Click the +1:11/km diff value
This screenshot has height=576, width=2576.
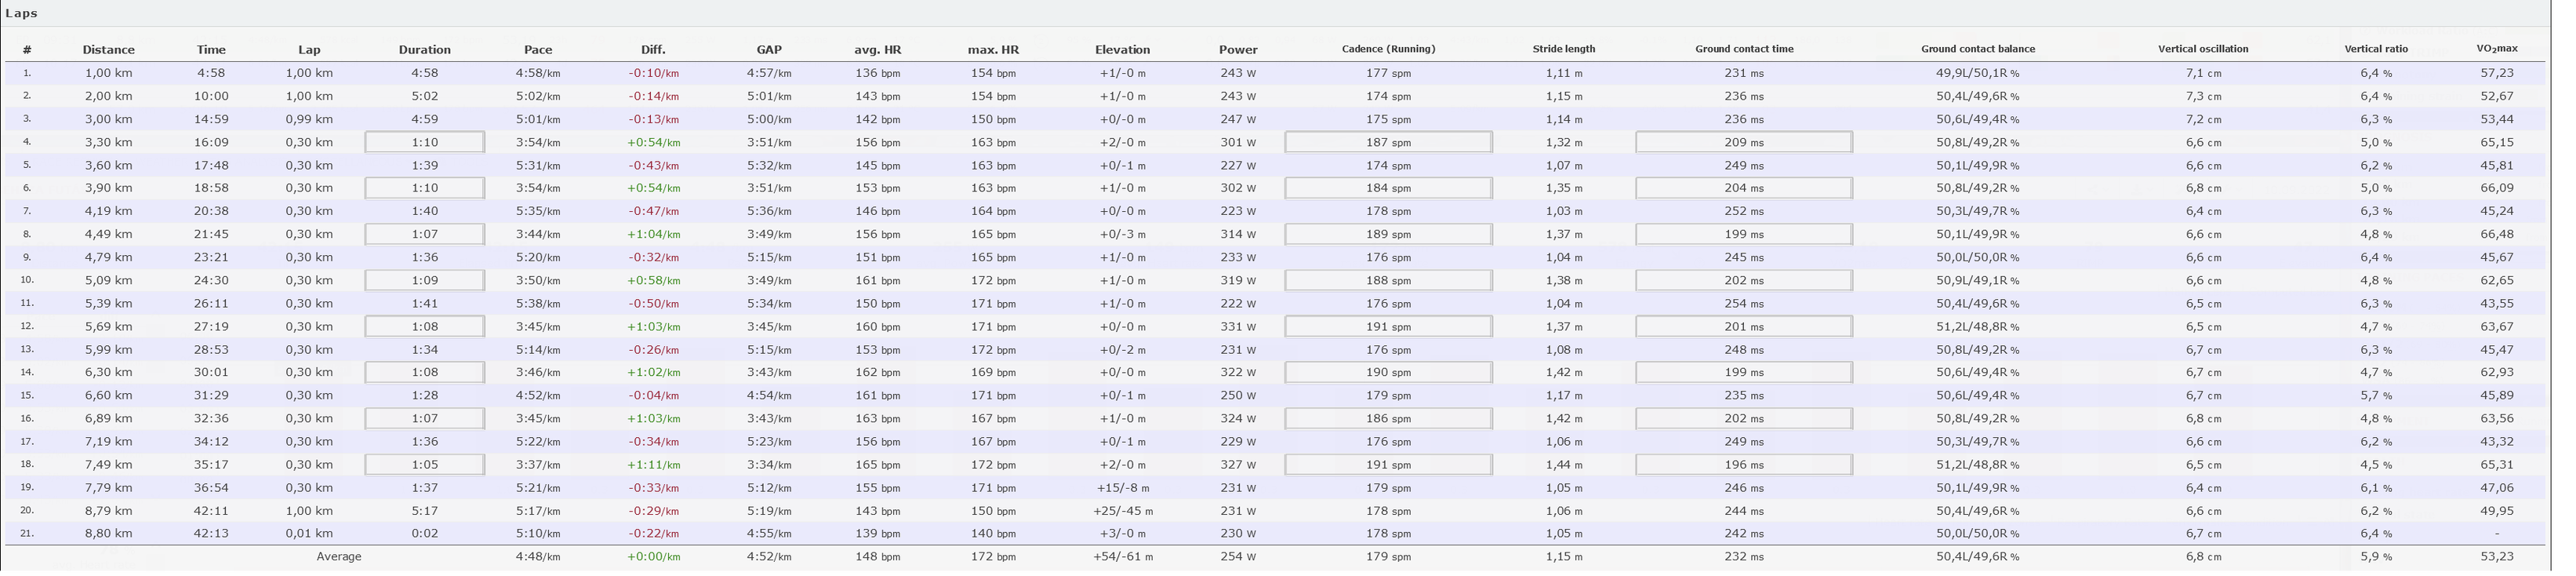653,465
